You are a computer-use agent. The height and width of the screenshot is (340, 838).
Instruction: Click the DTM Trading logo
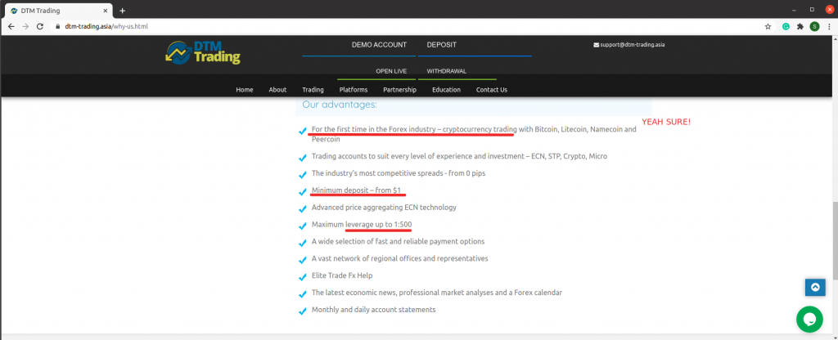[x=203, y=53]
